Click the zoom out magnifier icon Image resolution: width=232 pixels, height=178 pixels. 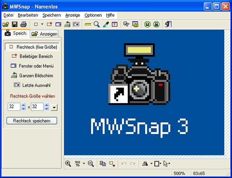coord(91,164)
